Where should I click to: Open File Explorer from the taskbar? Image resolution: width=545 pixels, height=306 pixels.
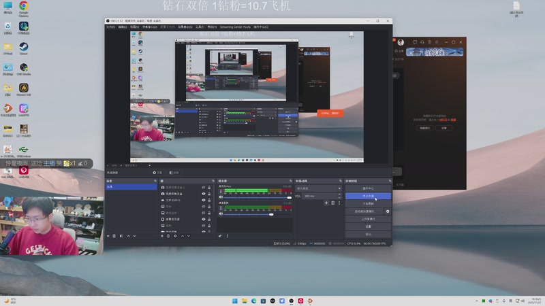[x=245, y=301]
